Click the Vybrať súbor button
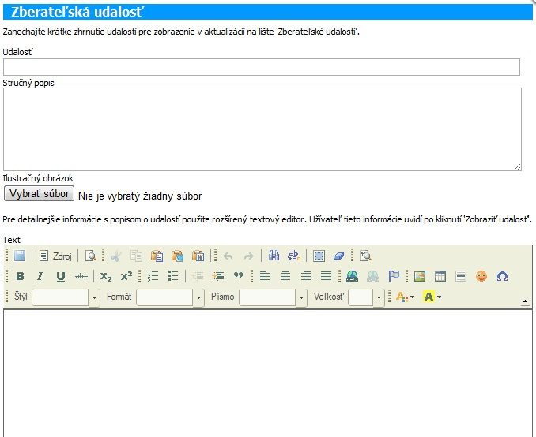536x437 pixels. 39,193
